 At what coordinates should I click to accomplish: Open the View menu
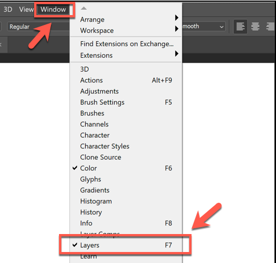click(x=26, y=9)
